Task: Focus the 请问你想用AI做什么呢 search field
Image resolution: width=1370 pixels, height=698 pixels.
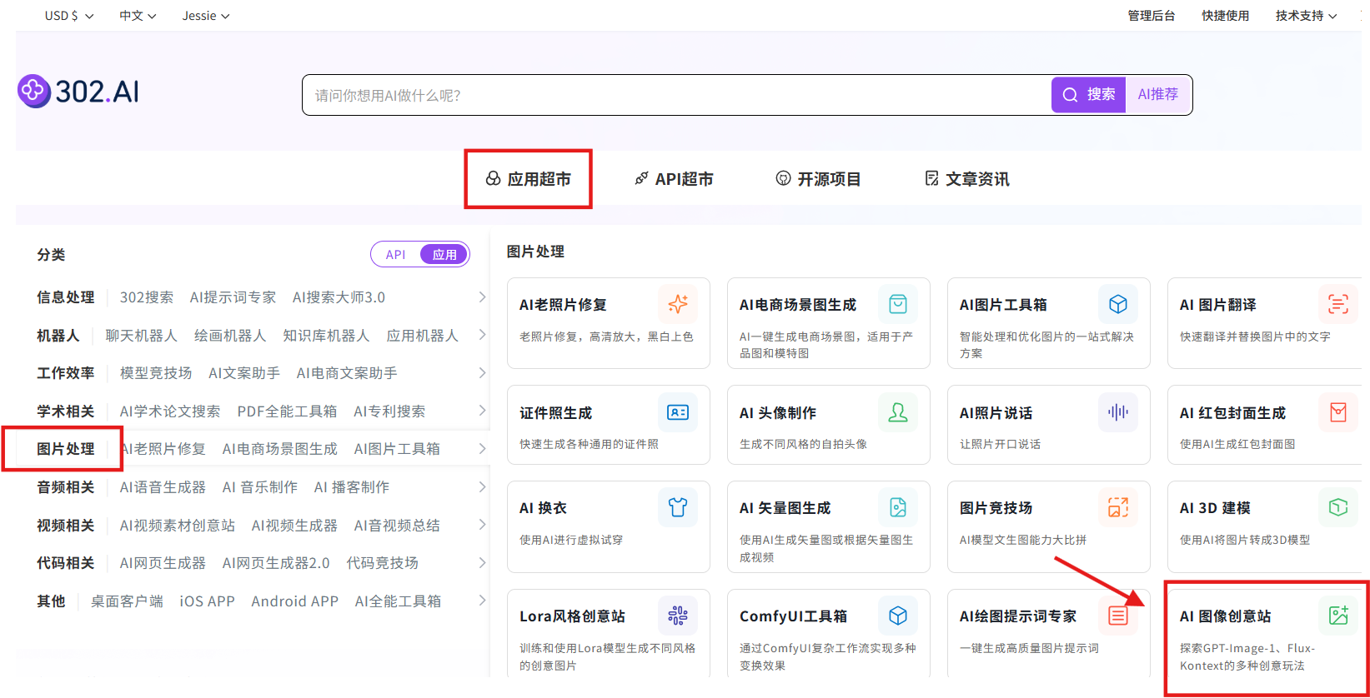Action: (x=677, y=95)
